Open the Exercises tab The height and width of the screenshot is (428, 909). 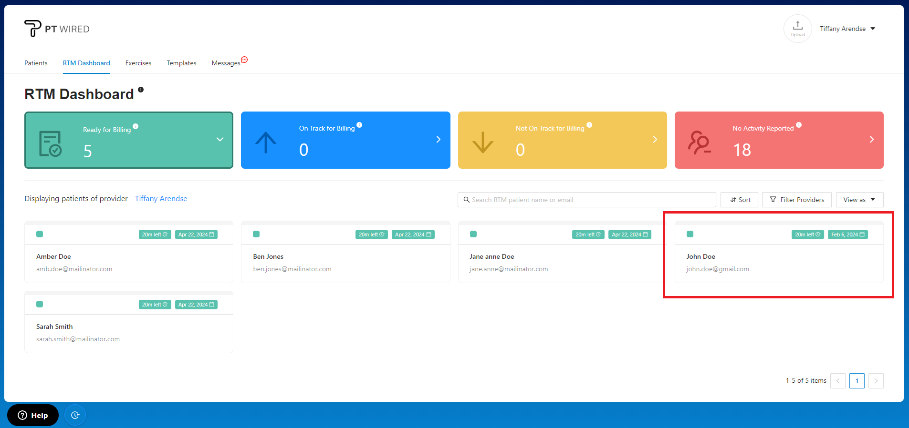coord(138,63)
